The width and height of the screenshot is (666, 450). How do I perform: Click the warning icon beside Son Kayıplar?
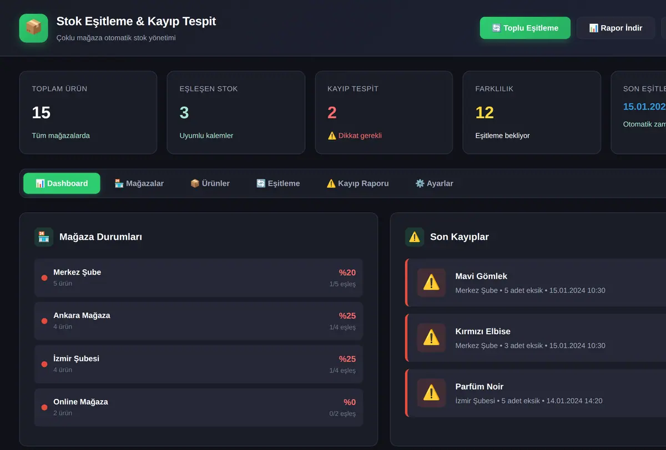(x=415, y=237)
